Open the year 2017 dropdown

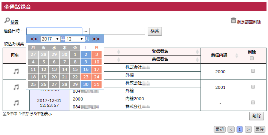50,39
